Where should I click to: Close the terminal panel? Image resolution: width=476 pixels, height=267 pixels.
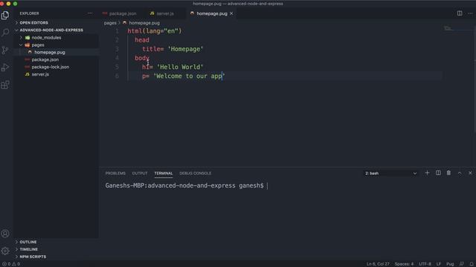pos(470,173)
